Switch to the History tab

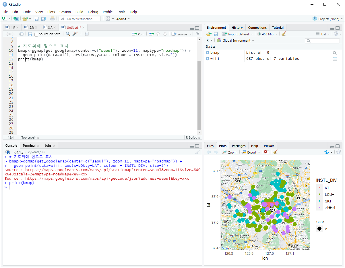(x=237, y=28)
